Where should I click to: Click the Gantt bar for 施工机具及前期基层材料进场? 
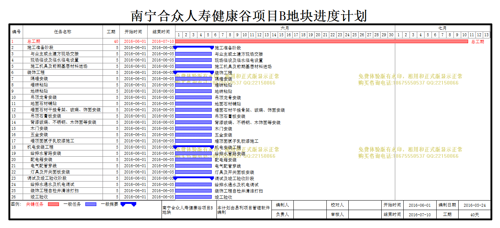[x=193, y=66]
